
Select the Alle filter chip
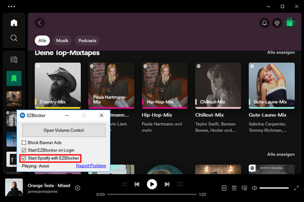42,40
